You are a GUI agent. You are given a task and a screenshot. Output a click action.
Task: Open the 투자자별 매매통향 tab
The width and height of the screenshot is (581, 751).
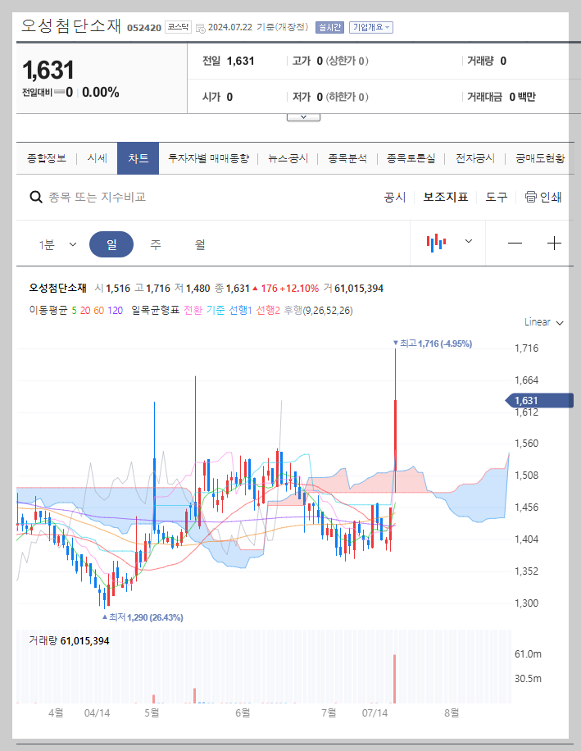pos(207,157)
